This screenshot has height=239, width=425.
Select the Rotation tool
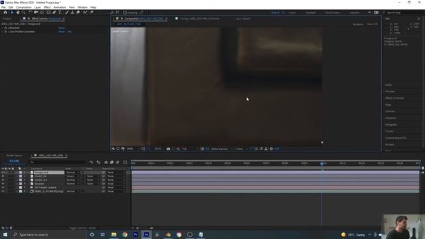[31, 13]
